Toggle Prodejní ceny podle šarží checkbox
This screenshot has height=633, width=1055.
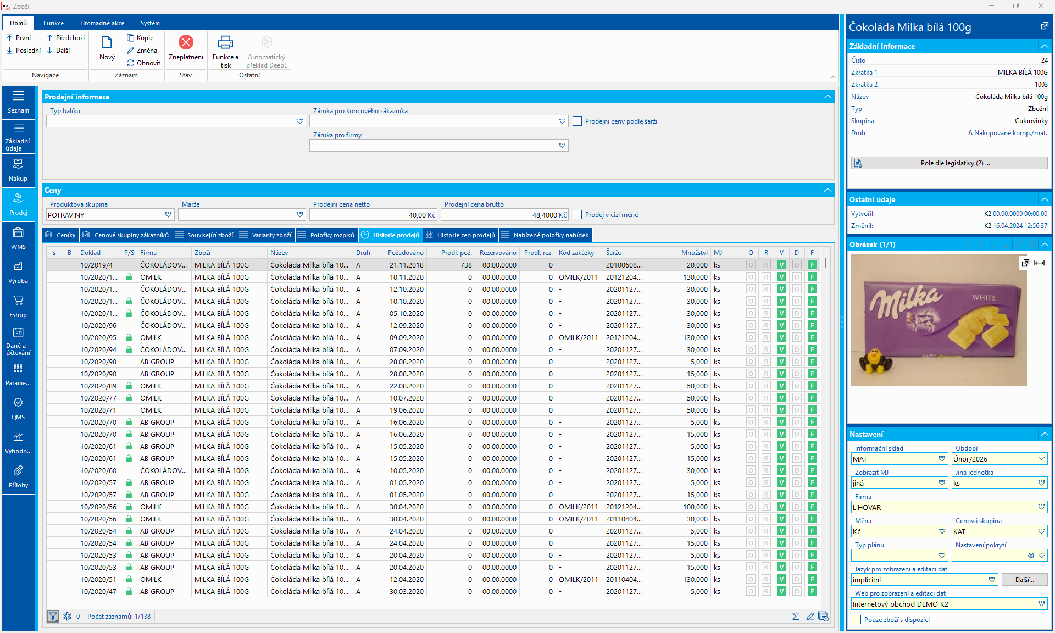577,121
